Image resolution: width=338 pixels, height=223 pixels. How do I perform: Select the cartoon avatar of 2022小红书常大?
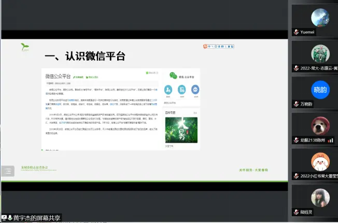[x=320, y=162]
